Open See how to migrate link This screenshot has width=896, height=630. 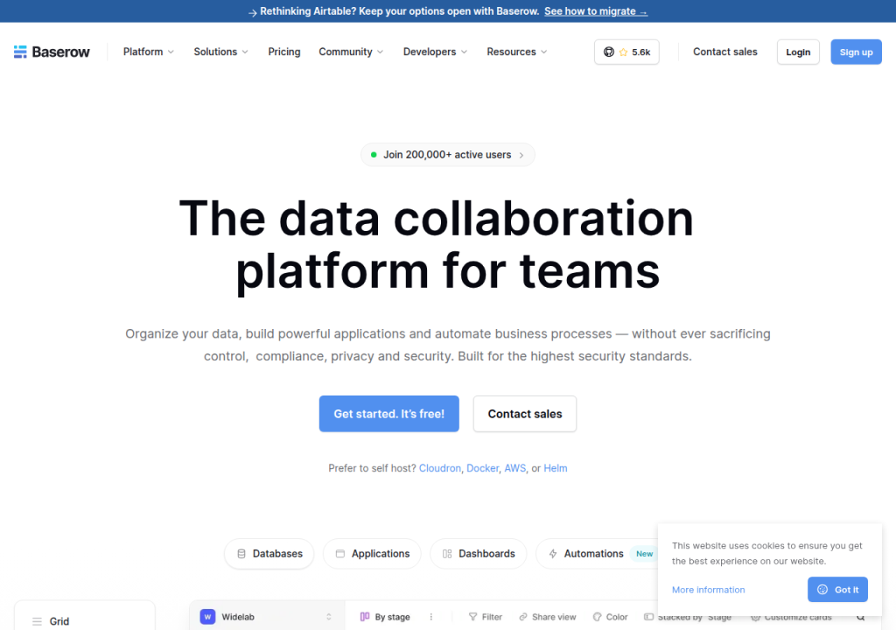(x=595, y=11)
